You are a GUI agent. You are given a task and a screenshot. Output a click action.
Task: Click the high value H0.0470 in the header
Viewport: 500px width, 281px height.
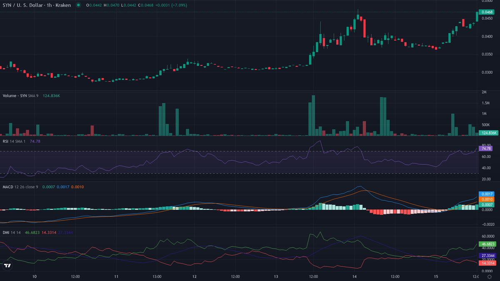coord(111,5)
